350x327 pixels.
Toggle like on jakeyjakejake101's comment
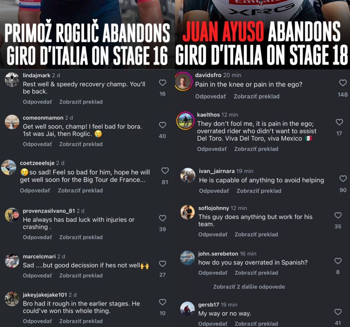(x=163, y=302)
